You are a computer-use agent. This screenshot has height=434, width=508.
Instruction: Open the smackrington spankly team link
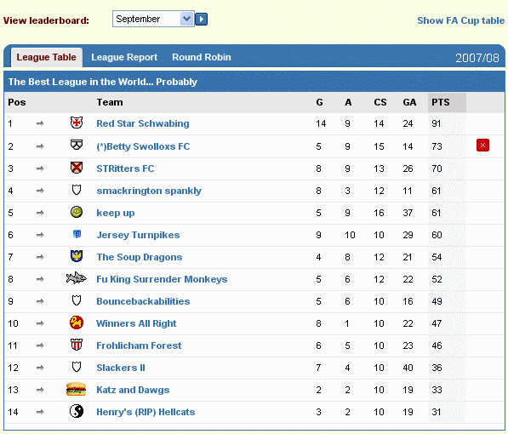(x=149, y=191)
